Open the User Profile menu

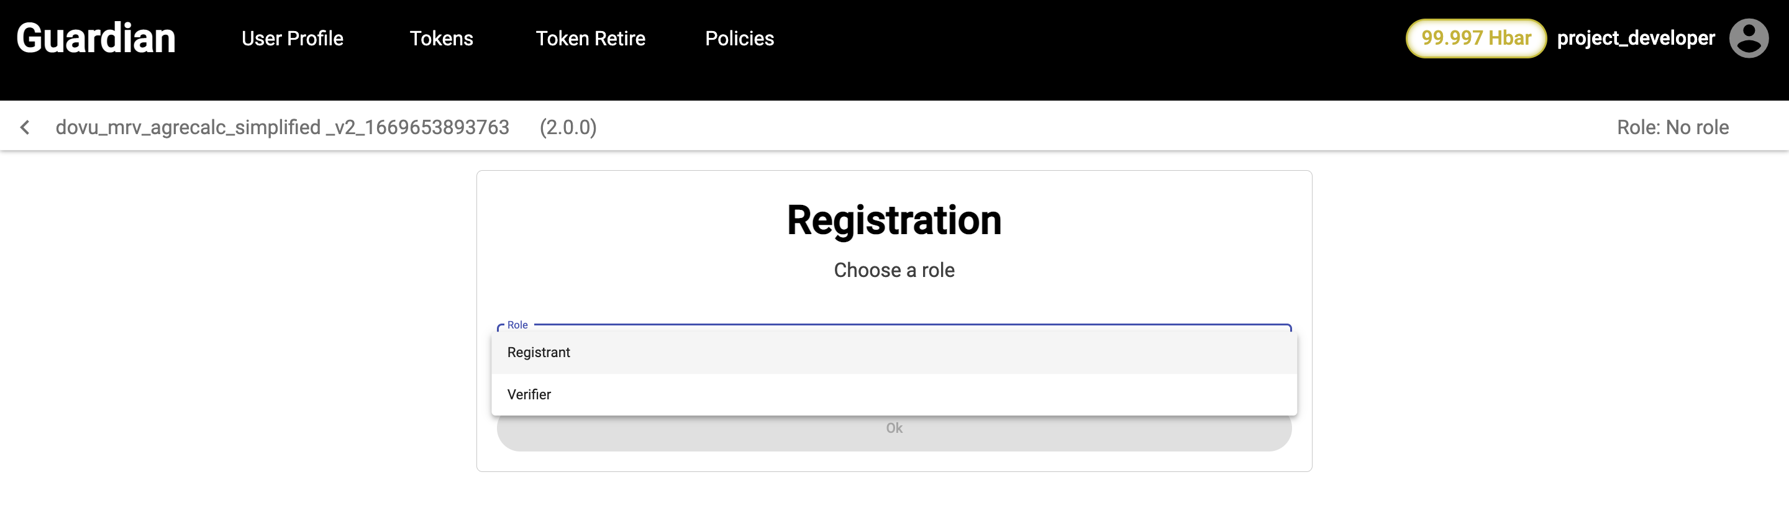click(x=293, y=39)
